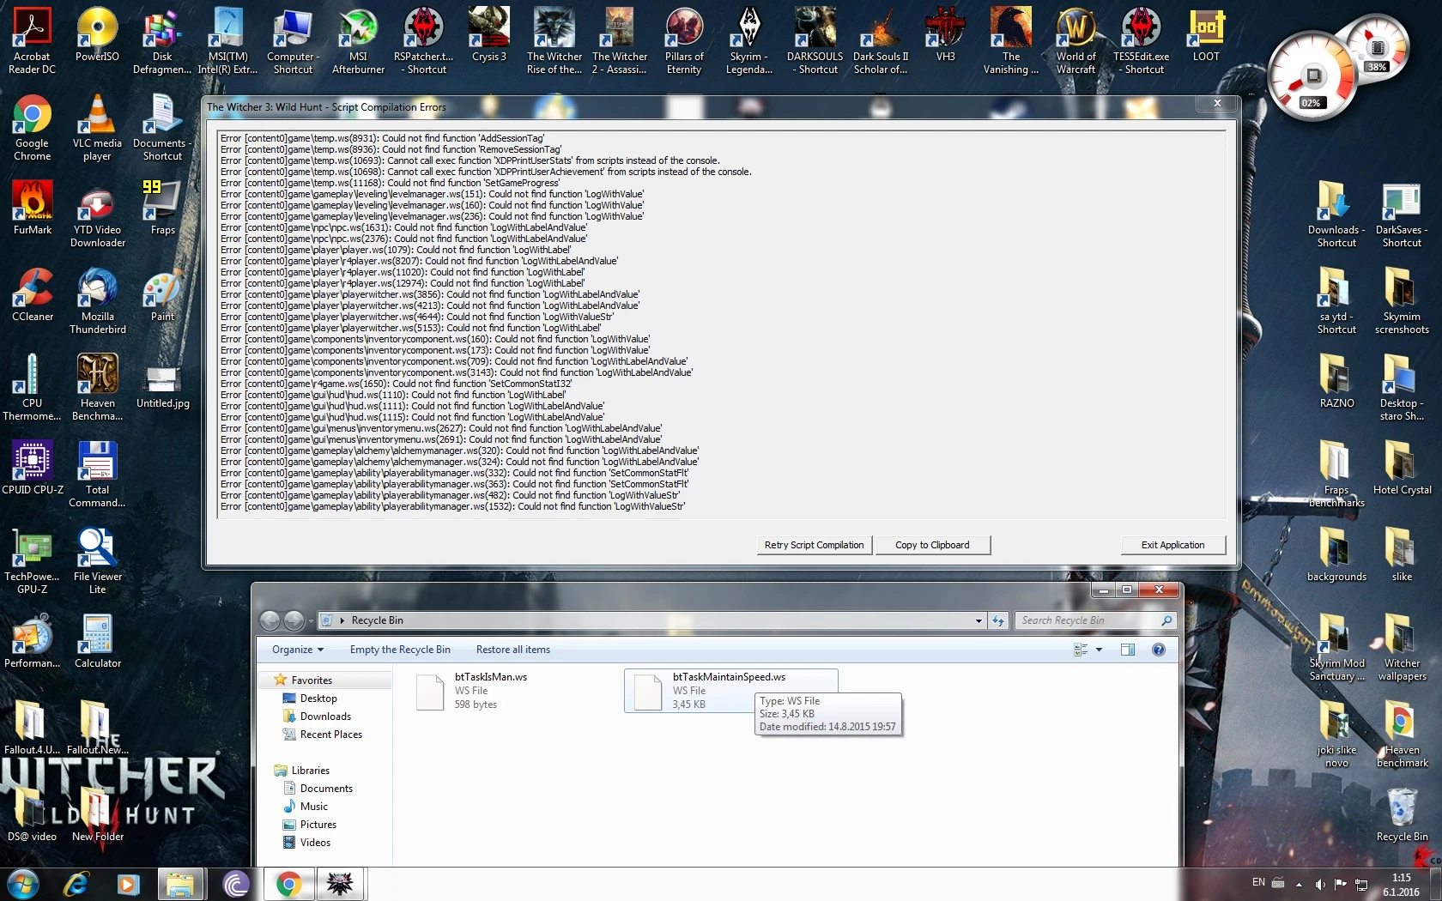Open the Organize dropdown menu
Viewport: 1442px width, 901px height.
coord(298,650)
